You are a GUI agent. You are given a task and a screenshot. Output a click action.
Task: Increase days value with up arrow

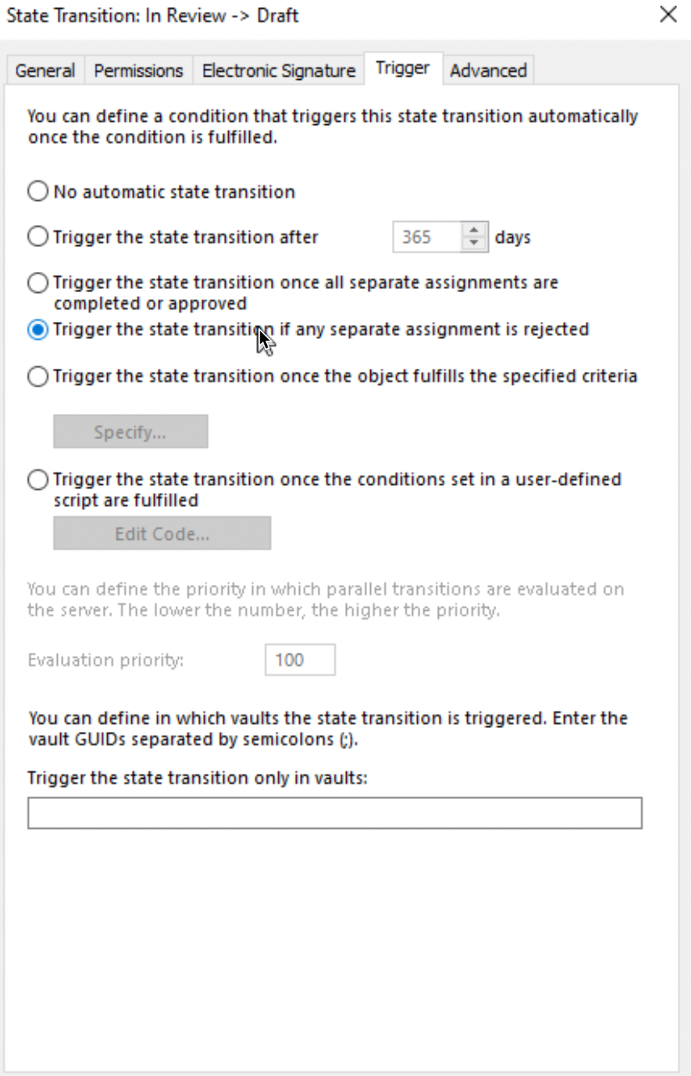click(x=474, y=230)
